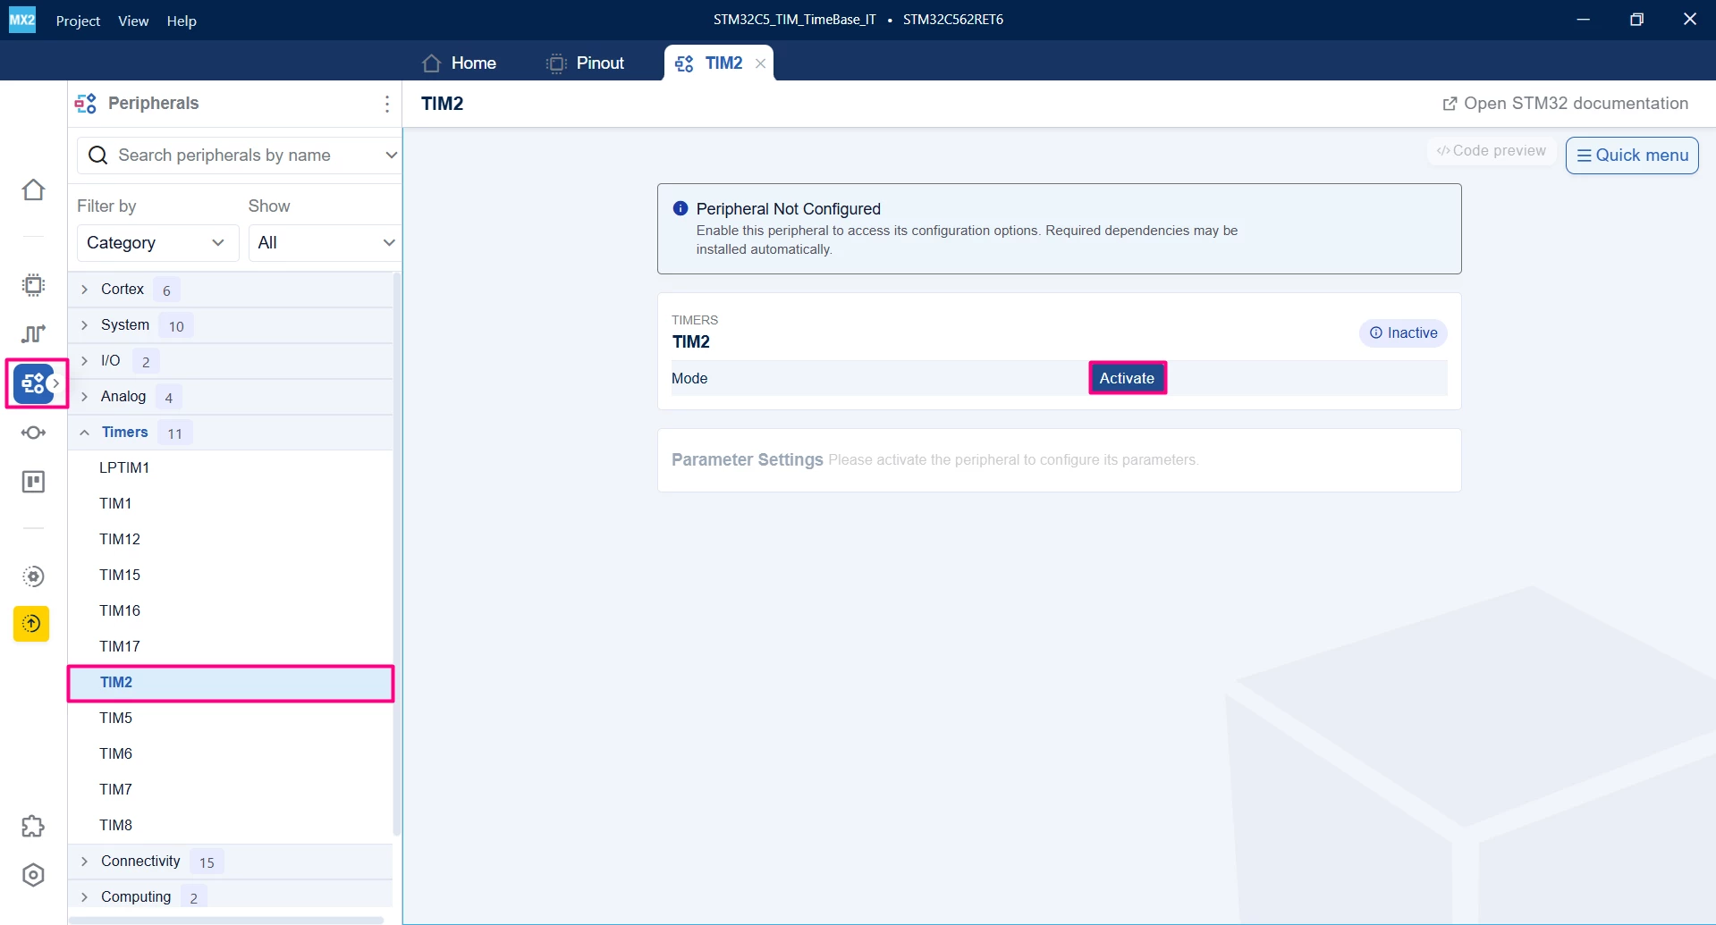Open the puzzle piece extensions icon
1716x925 pixels.
33,827
